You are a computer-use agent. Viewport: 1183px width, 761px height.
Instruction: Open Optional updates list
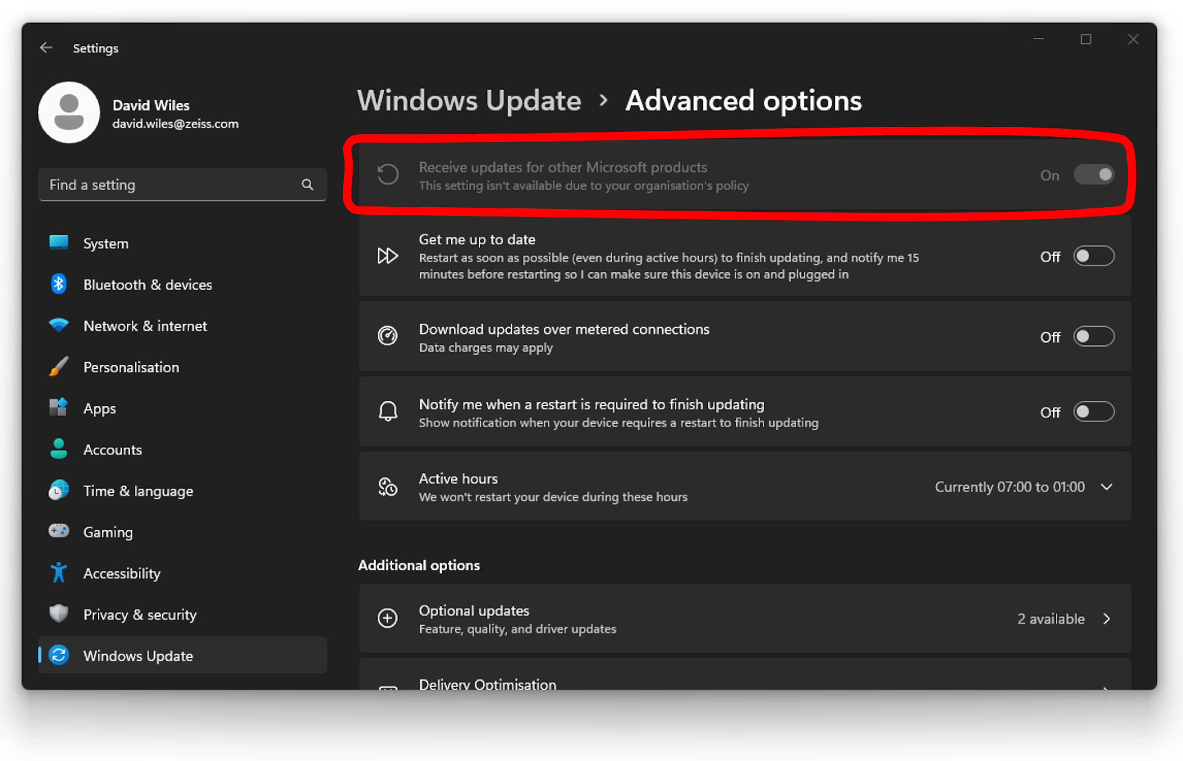point(1107,619)
